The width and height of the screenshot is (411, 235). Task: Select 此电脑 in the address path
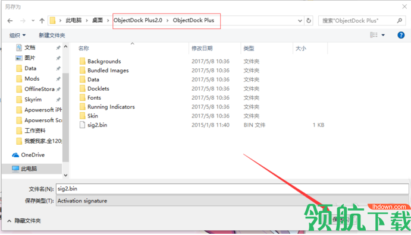tap(74, 20)
